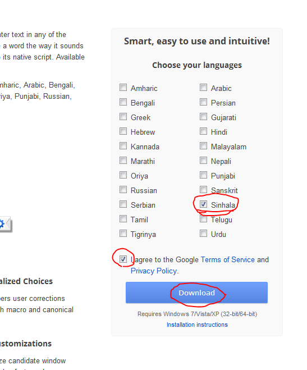Uncheck the Sinhala language checkbox
Screen dimensions: 307x370
(x=203, y=204)
